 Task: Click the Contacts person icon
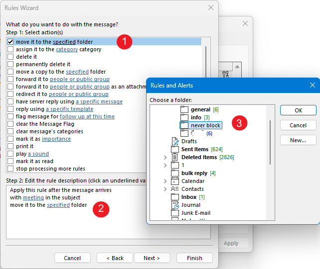point(174,189)
